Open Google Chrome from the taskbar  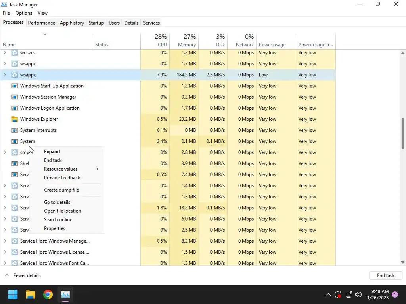click(x=48, y=294)
